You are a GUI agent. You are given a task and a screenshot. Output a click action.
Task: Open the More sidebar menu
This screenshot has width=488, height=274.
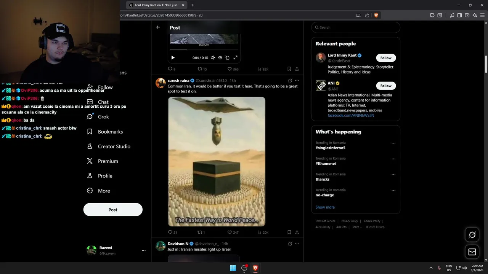(x=98, y=191)
